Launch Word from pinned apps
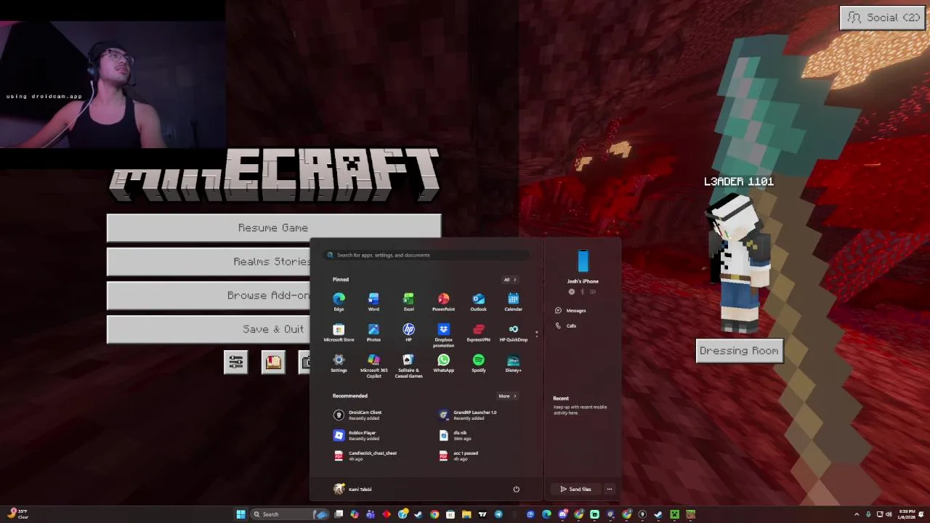This screenshot has width=930, height=523. (373, 301)
